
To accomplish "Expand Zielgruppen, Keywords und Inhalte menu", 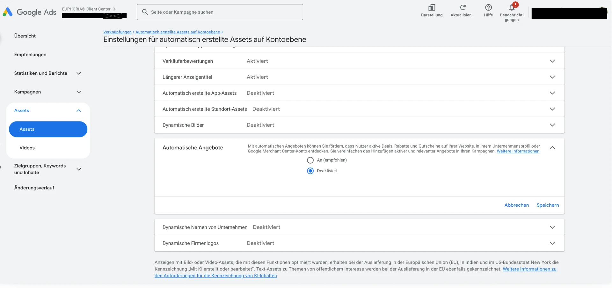I will [x=79, y=169].
